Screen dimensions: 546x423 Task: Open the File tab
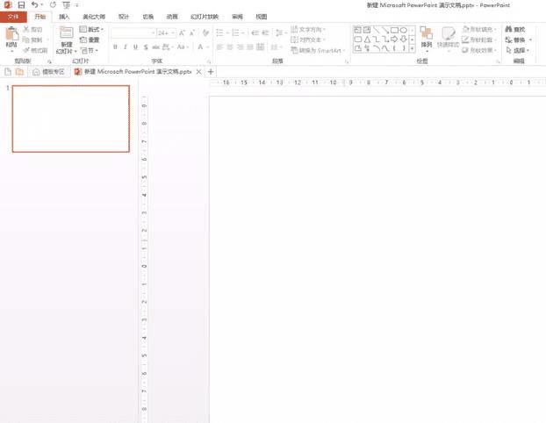click(13, 17)
